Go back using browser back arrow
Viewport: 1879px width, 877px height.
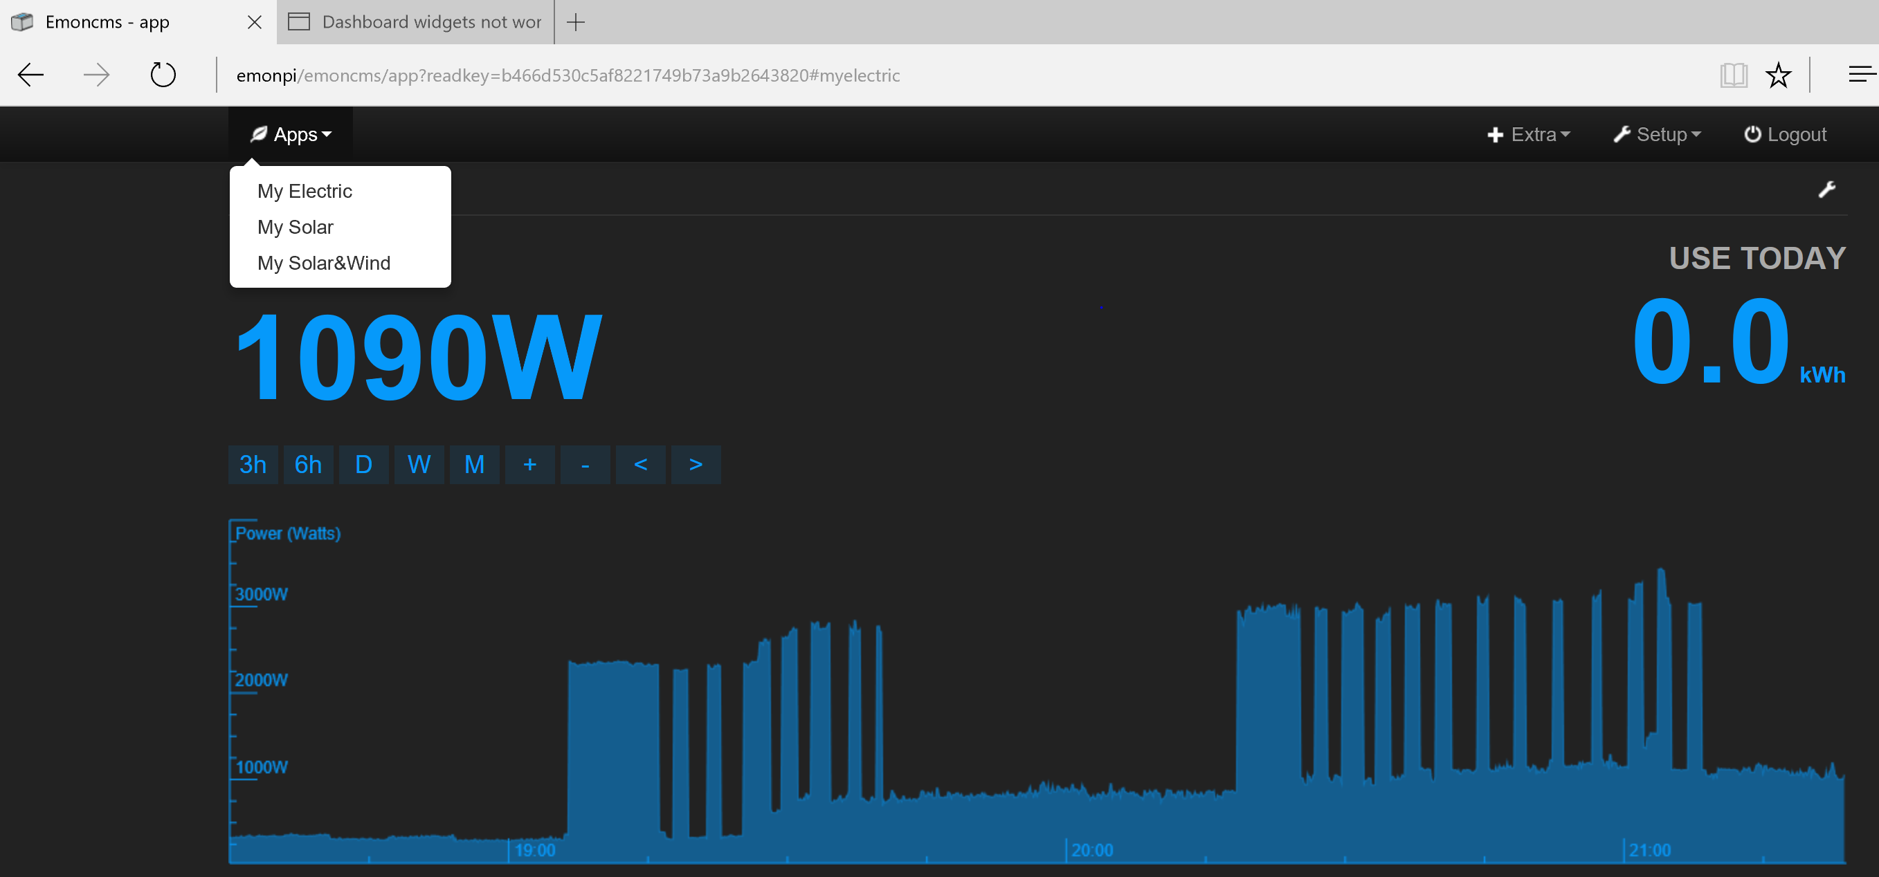pyautogui.click(x=30, y=75)
